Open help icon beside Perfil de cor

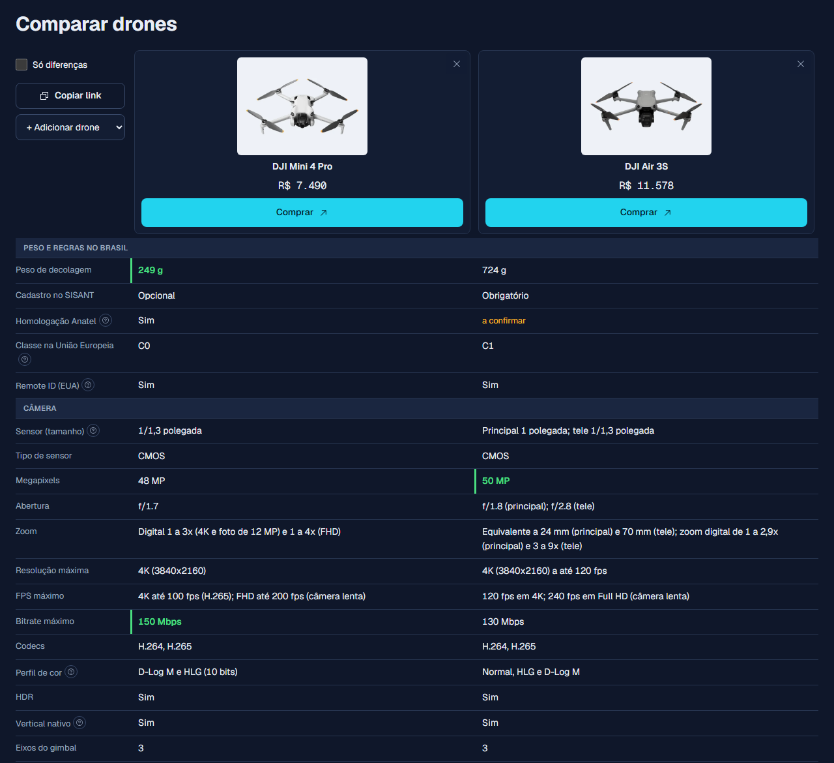[71, 672]
